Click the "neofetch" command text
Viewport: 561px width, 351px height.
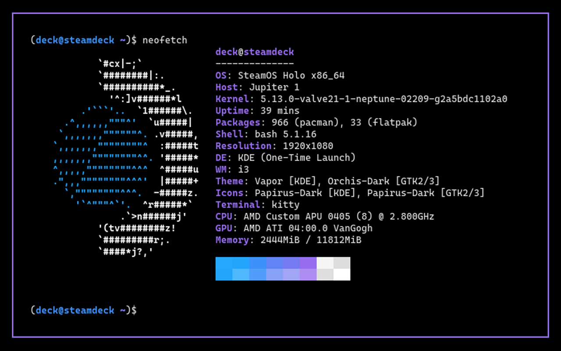click(165, 40)
